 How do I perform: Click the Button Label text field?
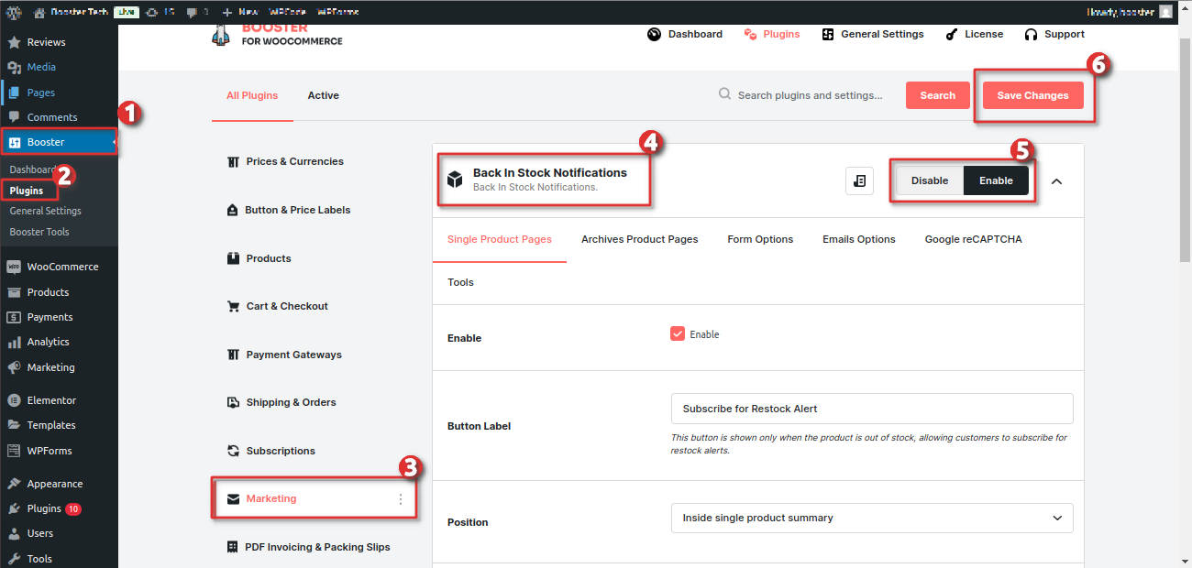click(x=872, y=409)
